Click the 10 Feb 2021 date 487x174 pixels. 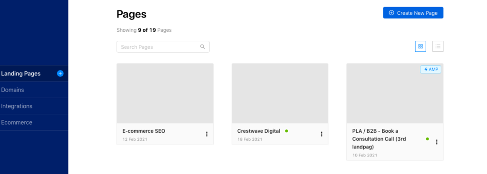[365, 155]
